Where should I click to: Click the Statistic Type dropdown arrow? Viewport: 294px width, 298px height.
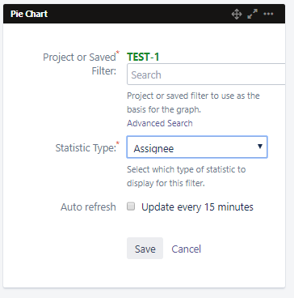coord(260,147)
